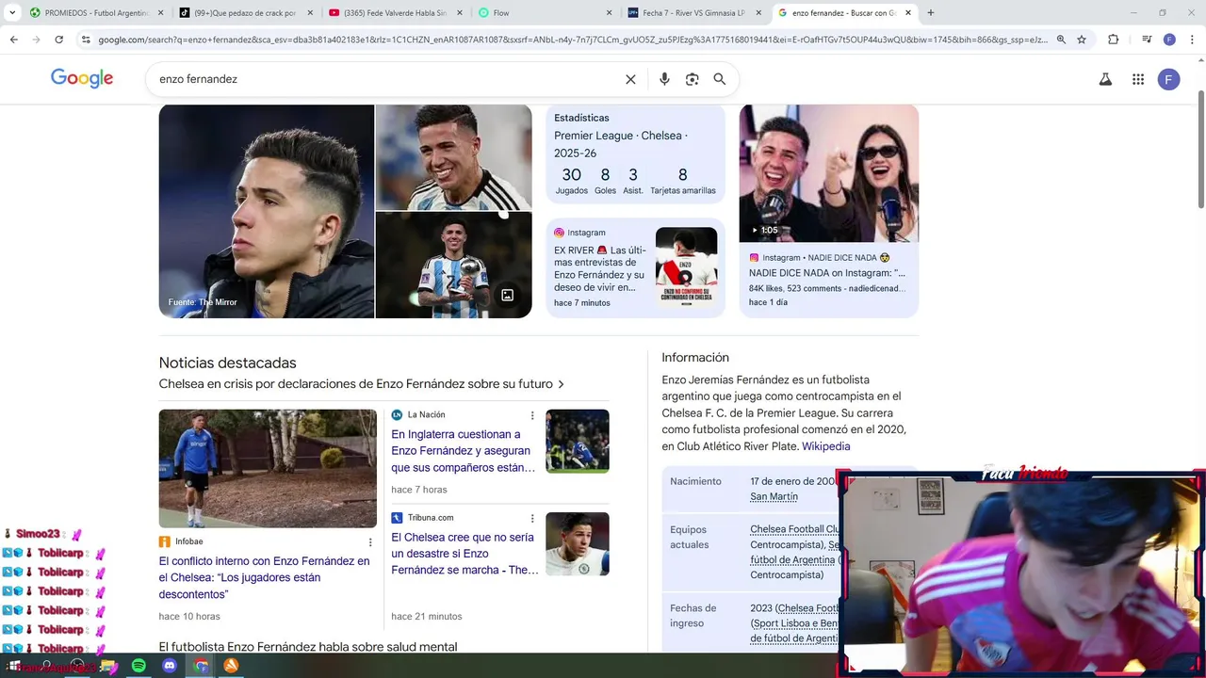
Task: Open a new browser tab
Action: [931, 13]
